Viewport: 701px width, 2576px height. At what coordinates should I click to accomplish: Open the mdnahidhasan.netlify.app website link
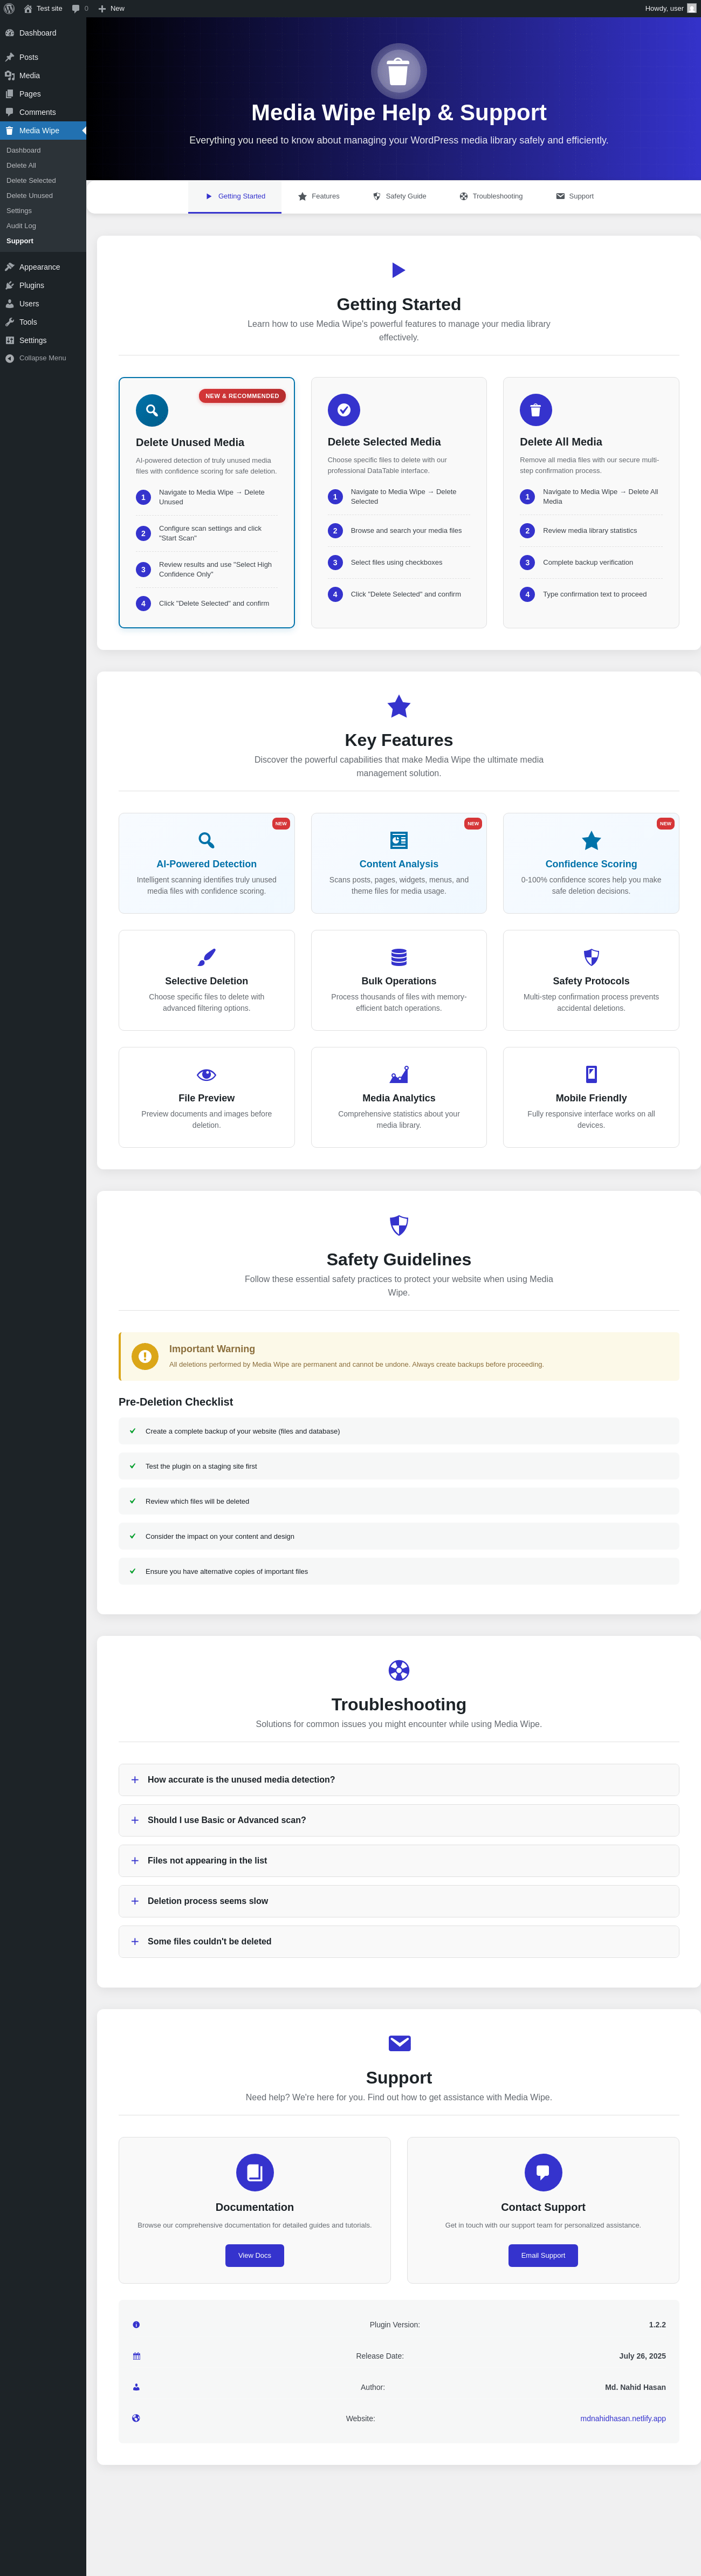[623, 2418]
